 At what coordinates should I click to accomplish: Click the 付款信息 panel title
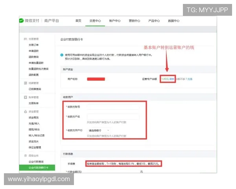(x=68, y=154)
